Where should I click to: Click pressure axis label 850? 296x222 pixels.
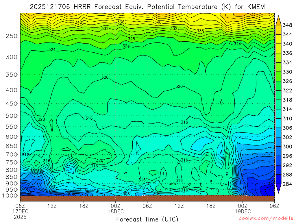(12, 177)
